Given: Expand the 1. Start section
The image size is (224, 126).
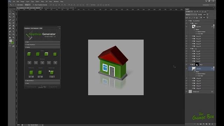Looking at the screenshot, I should coord(42,42).
